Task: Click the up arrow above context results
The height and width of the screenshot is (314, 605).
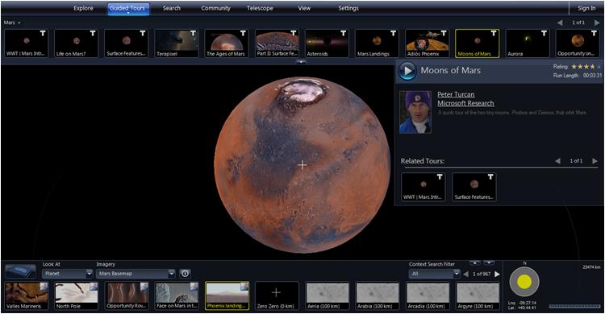Action: [x=474, y=263]
